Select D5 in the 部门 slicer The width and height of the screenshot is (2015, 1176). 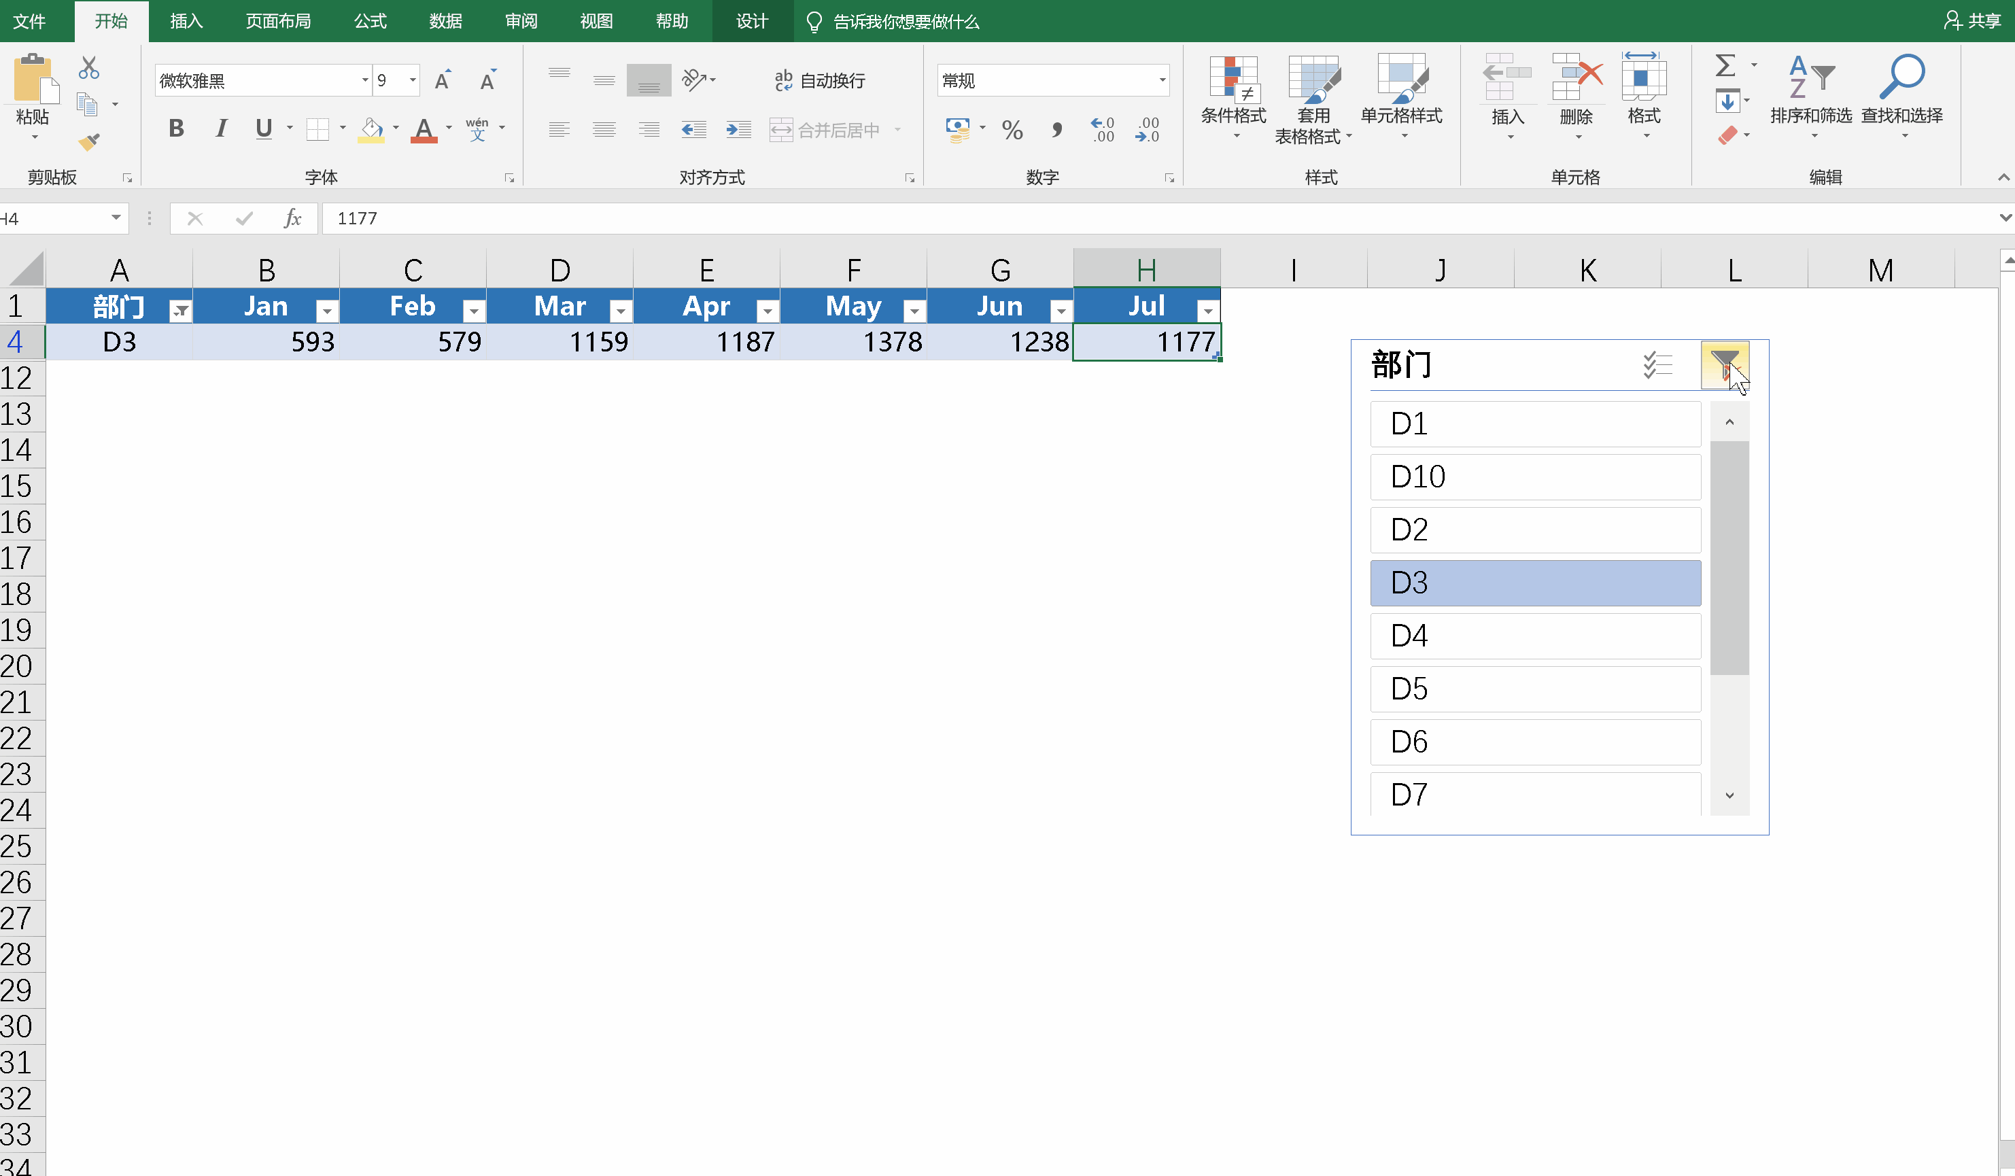[x=1534, y=689]
